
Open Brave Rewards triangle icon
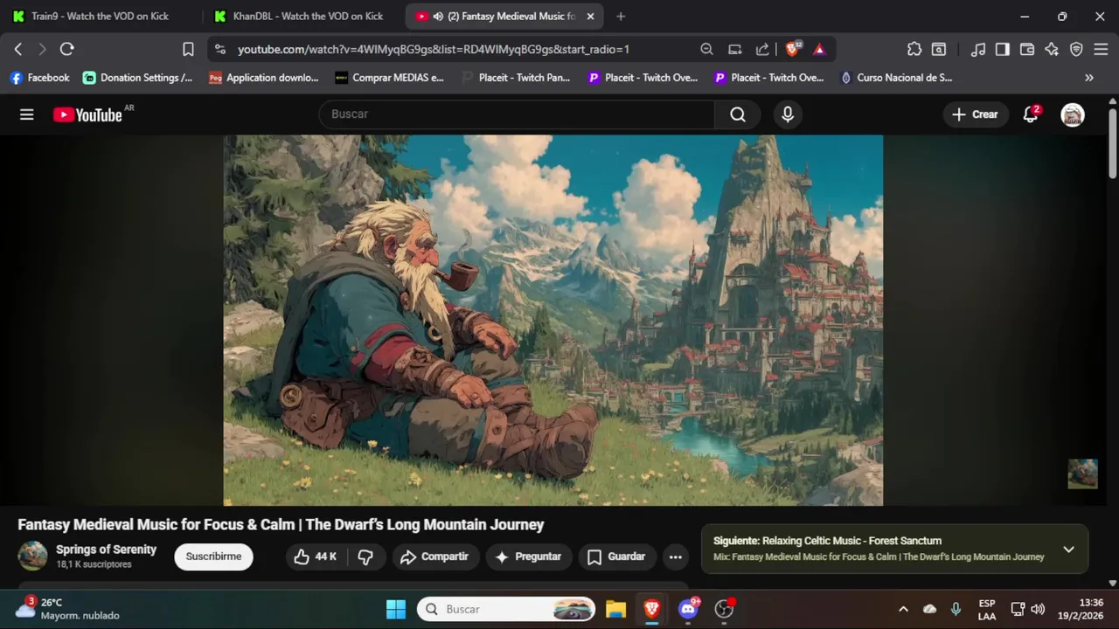(x=819, y=49)
